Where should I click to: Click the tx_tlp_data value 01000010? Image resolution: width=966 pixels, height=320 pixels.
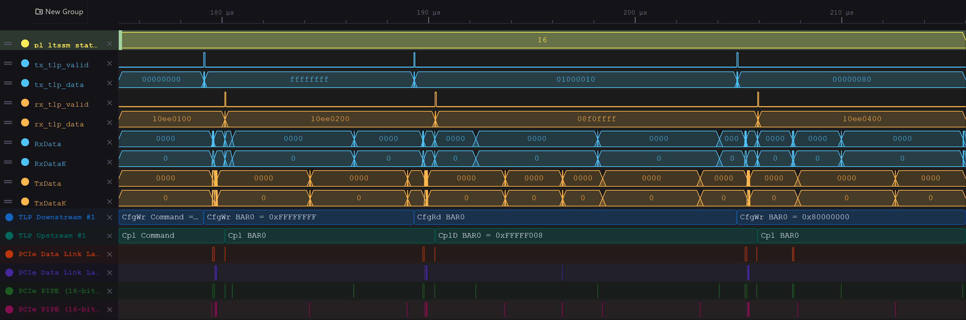pos(576,79)
